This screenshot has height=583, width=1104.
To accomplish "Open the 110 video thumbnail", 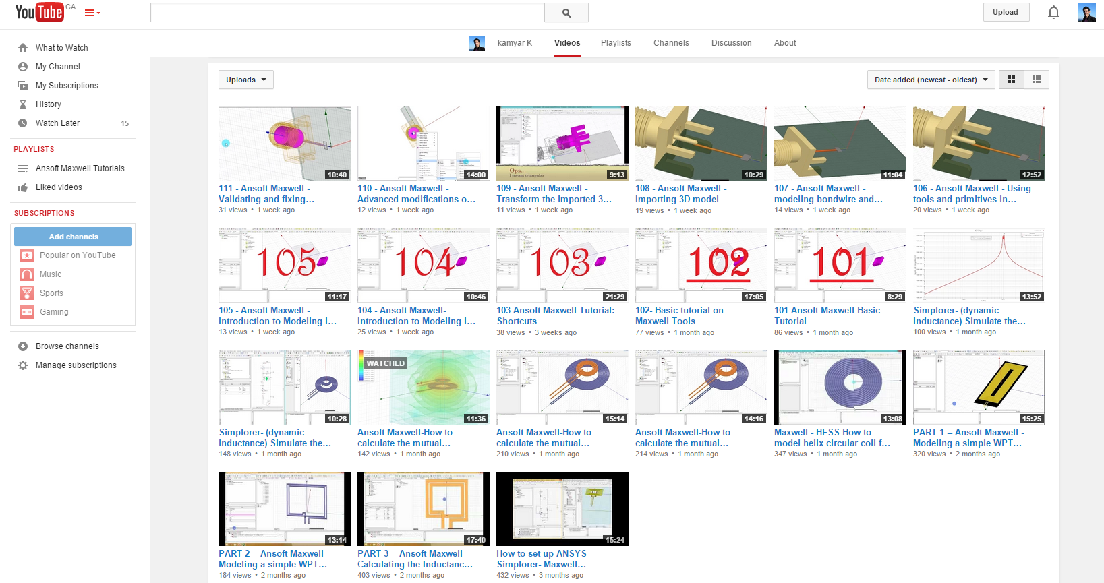I will coord(424,143).
